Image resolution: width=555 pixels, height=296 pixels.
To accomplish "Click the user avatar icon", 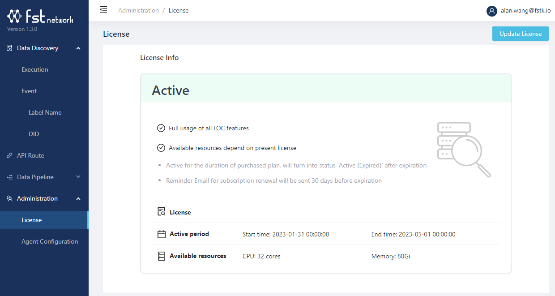I will click(x=492, y=11).
